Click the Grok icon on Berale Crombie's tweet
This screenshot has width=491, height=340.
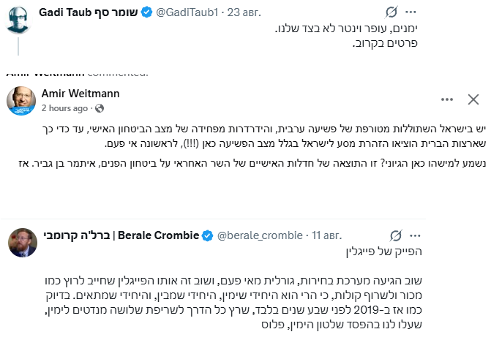[396, 235]
